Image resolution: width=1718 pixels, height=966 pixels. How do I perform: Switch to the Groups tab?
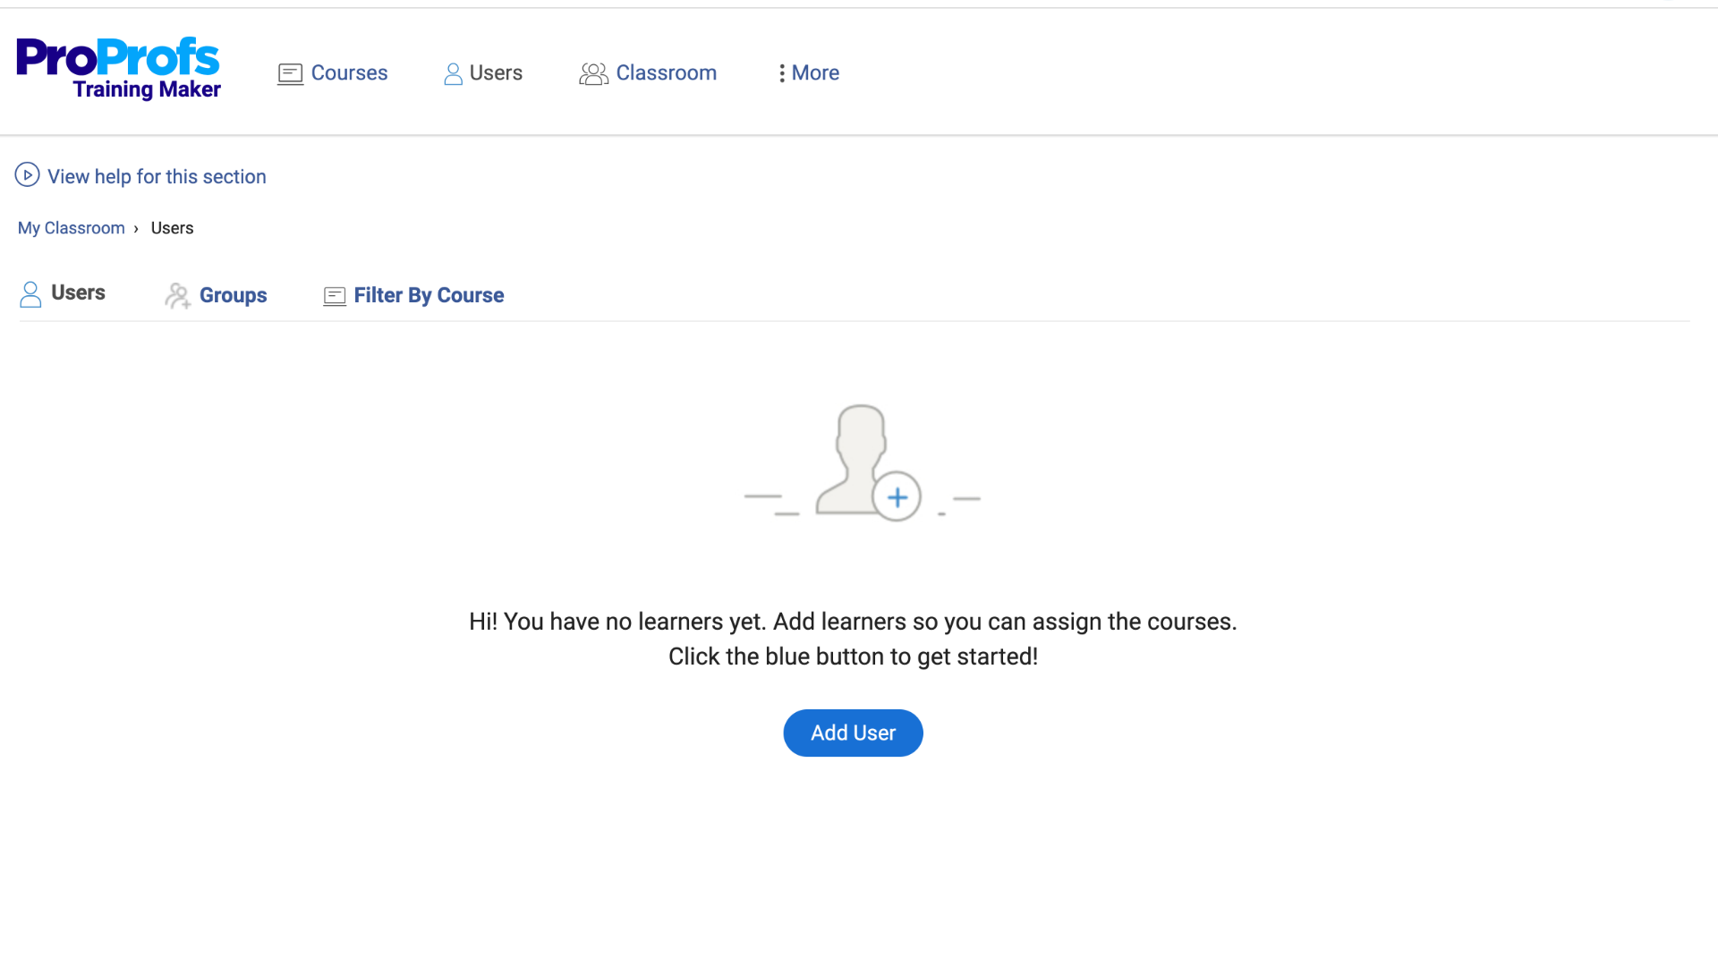point(233,295)
